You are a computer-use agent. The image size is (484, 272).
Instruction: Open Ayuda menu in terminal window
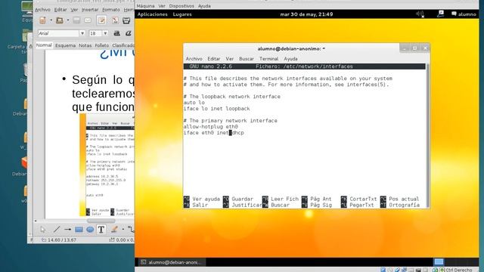pyautogui.click(x=290, y=59)
